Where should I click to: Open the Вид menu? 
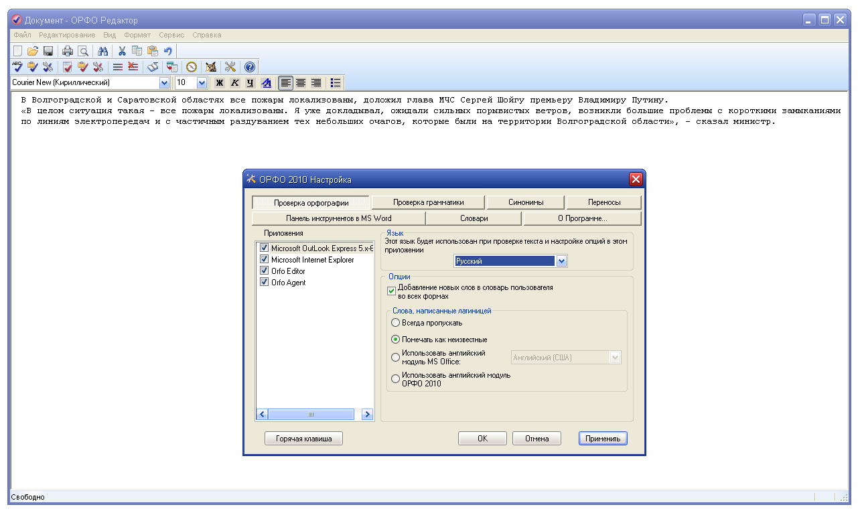point(110,35)
